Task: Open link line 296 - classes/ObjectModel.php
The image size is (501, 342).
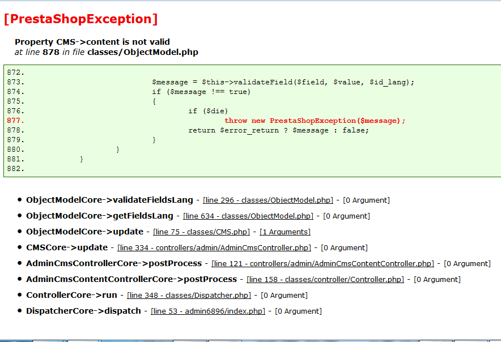Action: [268, 200]
